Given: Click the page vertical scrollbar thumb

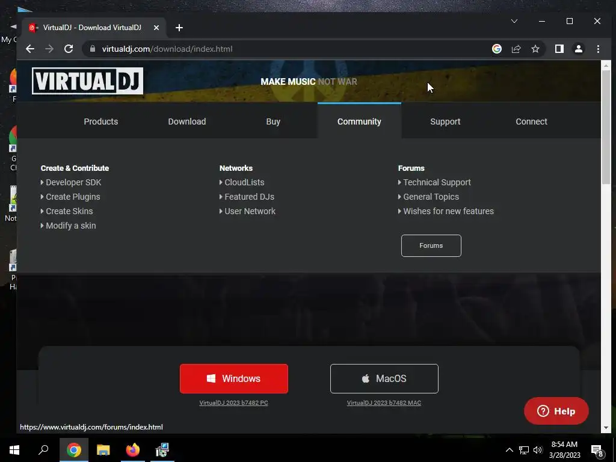Looking at the screenshot, I should point(606,128).
